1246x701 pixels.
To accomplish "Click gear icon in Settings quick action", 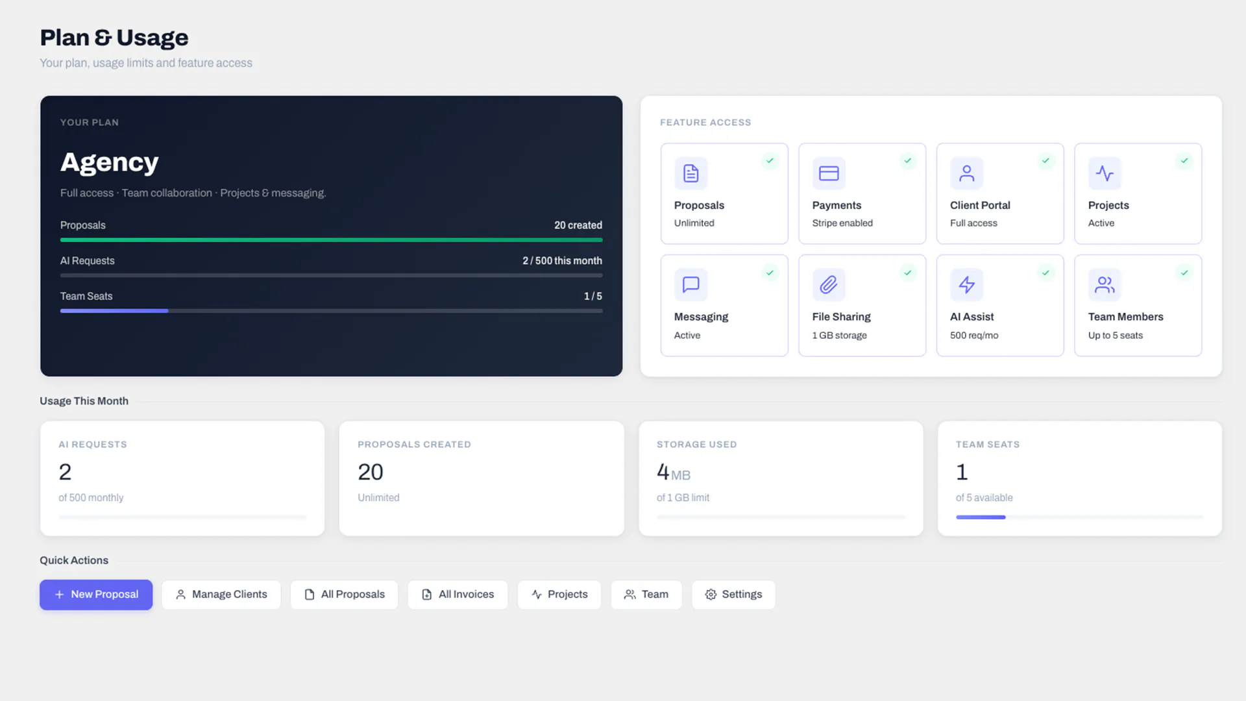I will click(x=711, y=595).
